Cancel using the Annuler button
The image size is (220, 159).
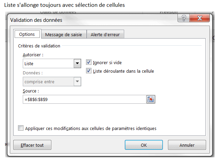[187, 145]
